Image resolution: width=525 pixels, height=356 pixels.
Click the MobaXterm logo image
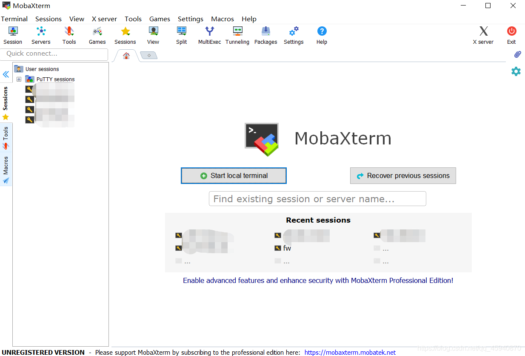point(262,139)
